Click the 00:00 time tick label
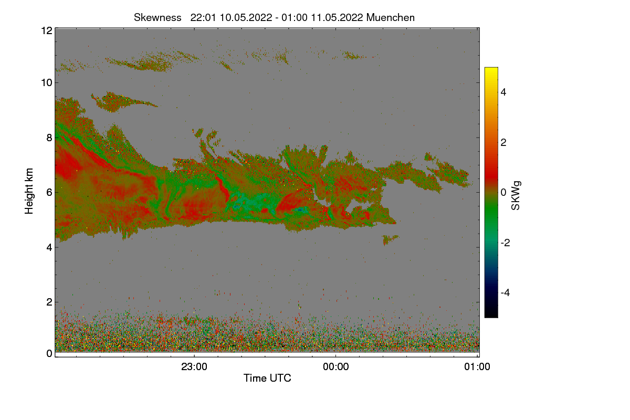Image resolution: width=630 pixels, height=420 pixels. click(336, 367)
